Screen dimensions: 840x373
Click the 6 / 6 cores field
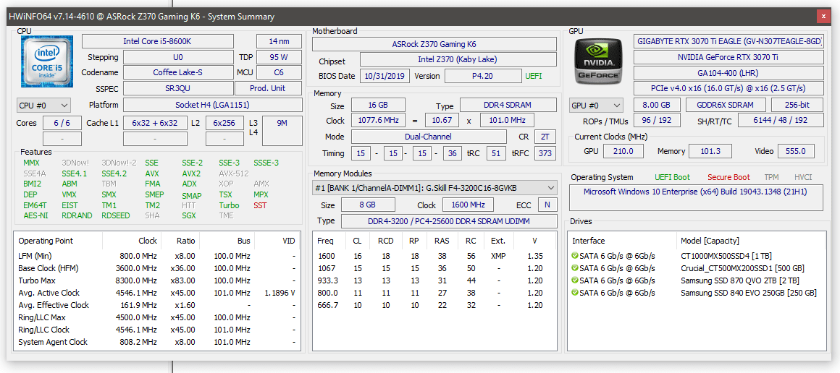(x=62, y=123)
